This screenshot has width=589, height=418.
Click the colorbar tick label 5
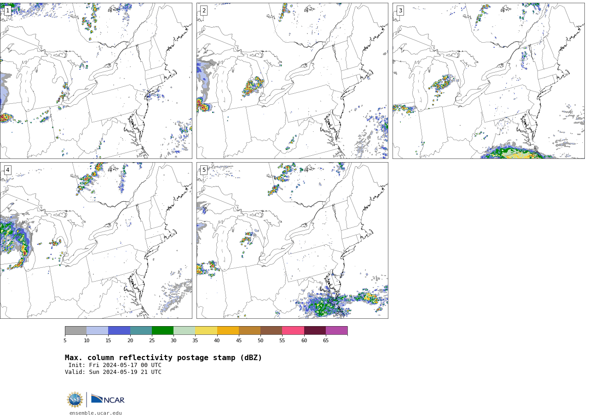(x=65, y=341)
